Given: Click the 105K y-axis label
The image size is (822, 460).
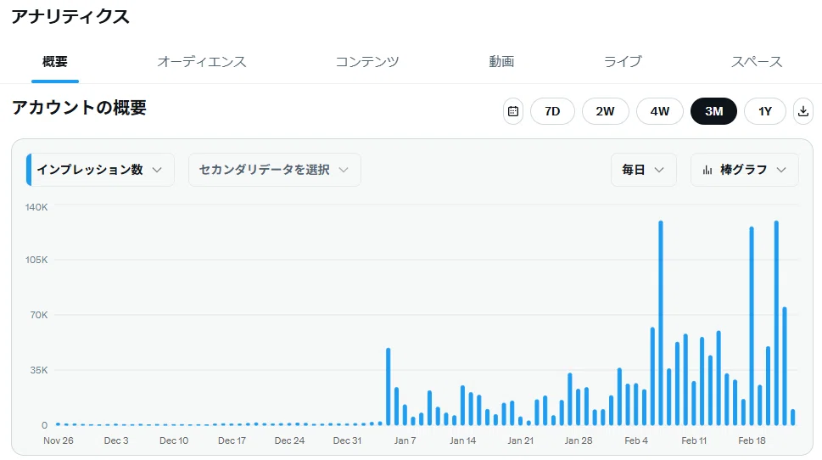Looking at the screenshot, I should (x=36, y=260).
